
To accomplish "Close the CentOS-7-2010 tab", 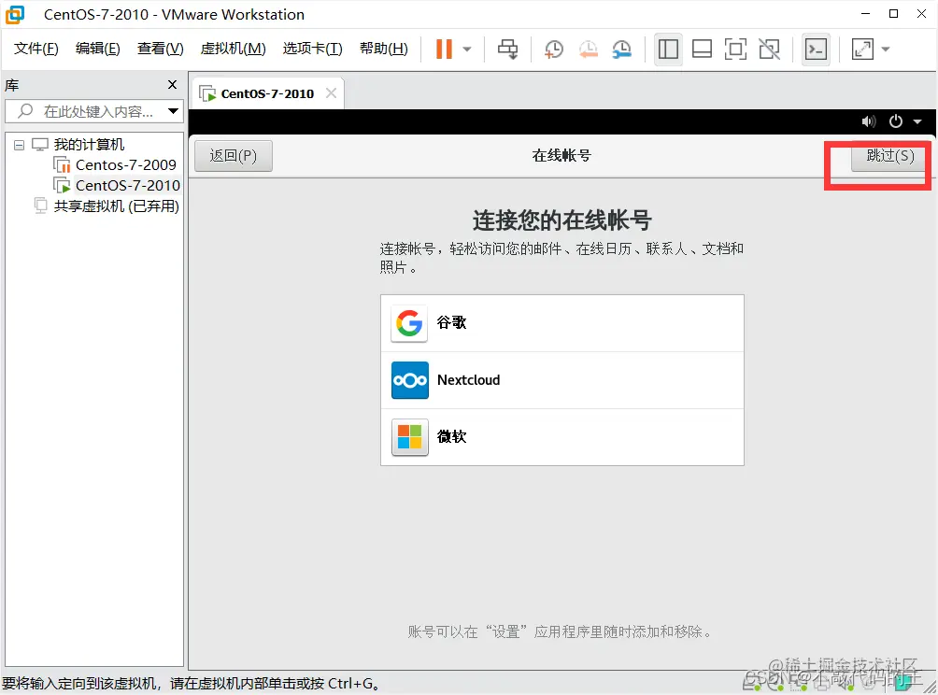I will [x=331, y=93].
